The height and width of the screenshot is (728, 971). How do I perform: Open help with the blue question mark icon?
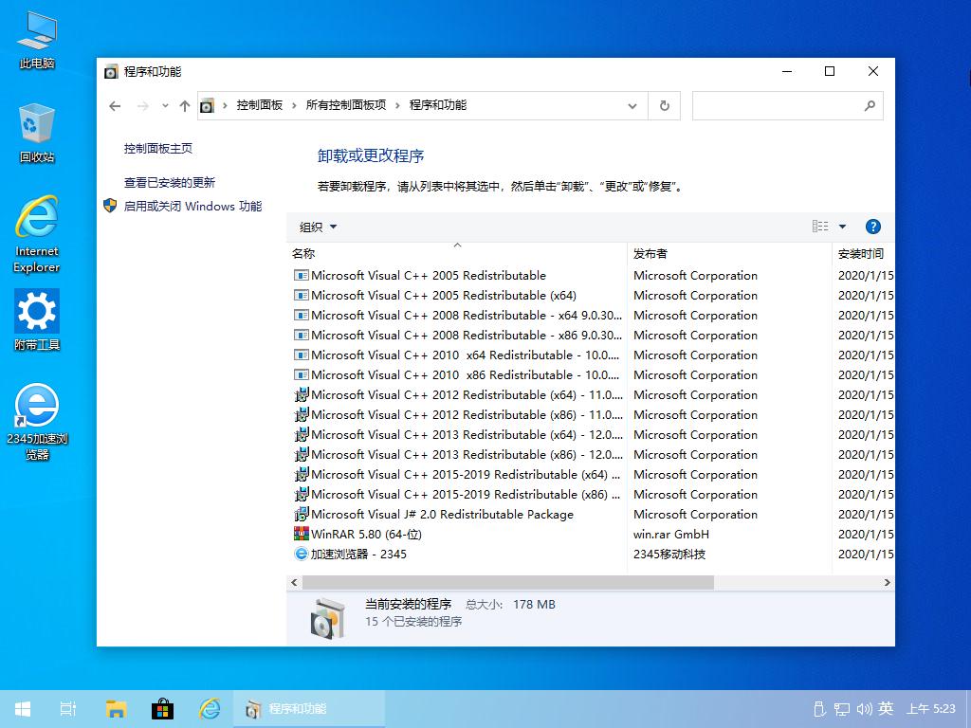pyautogui.click(x=872, y=227)
